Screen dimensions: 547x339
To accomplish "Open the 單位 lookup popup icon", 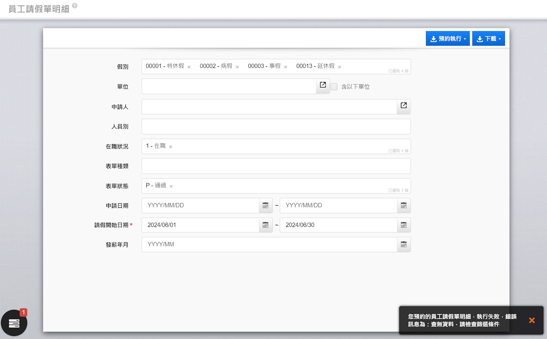I will point(323,85).
